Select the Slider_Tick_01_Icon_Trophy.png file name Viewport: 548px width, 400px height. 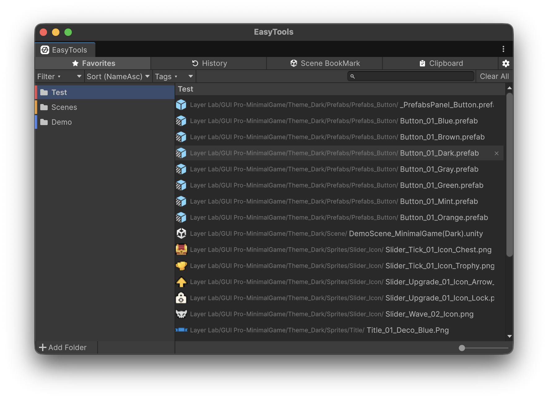440,266
